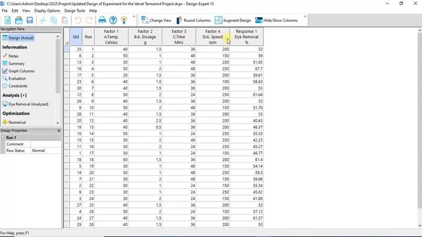Open the Help menu
422x237 pixels.
pos(93,11)
